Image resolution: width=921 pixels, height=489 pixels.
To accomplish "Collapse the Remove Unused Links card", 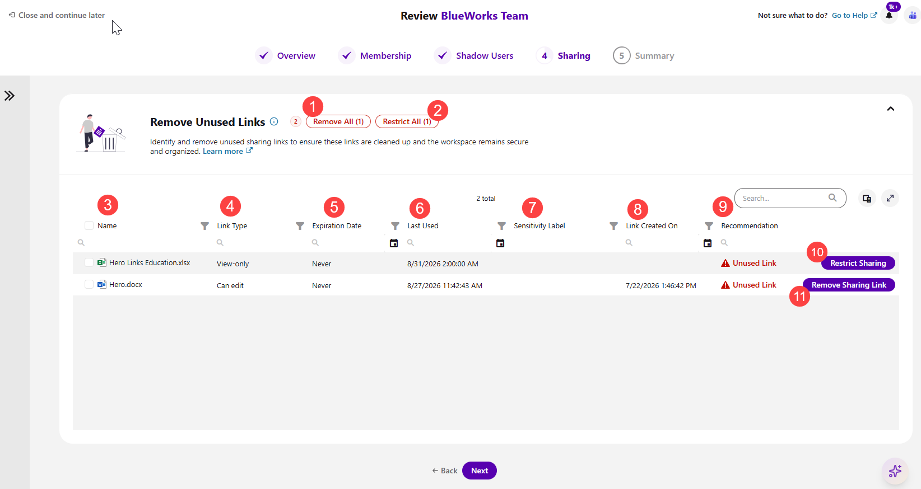I will [891, 109].
